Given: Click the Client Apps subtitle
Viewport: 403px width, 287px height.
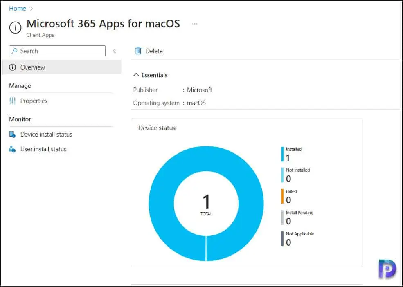Looking at the screenshot, I should [41, 35].
